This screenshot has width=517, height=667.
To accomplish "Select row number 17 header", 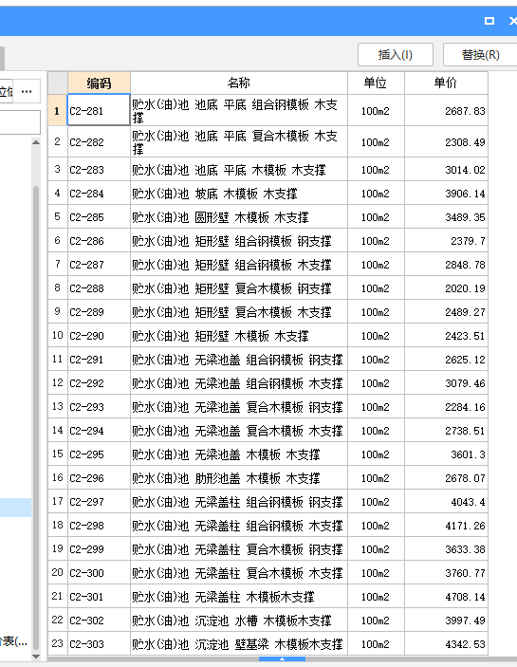I will coord(58,502).
